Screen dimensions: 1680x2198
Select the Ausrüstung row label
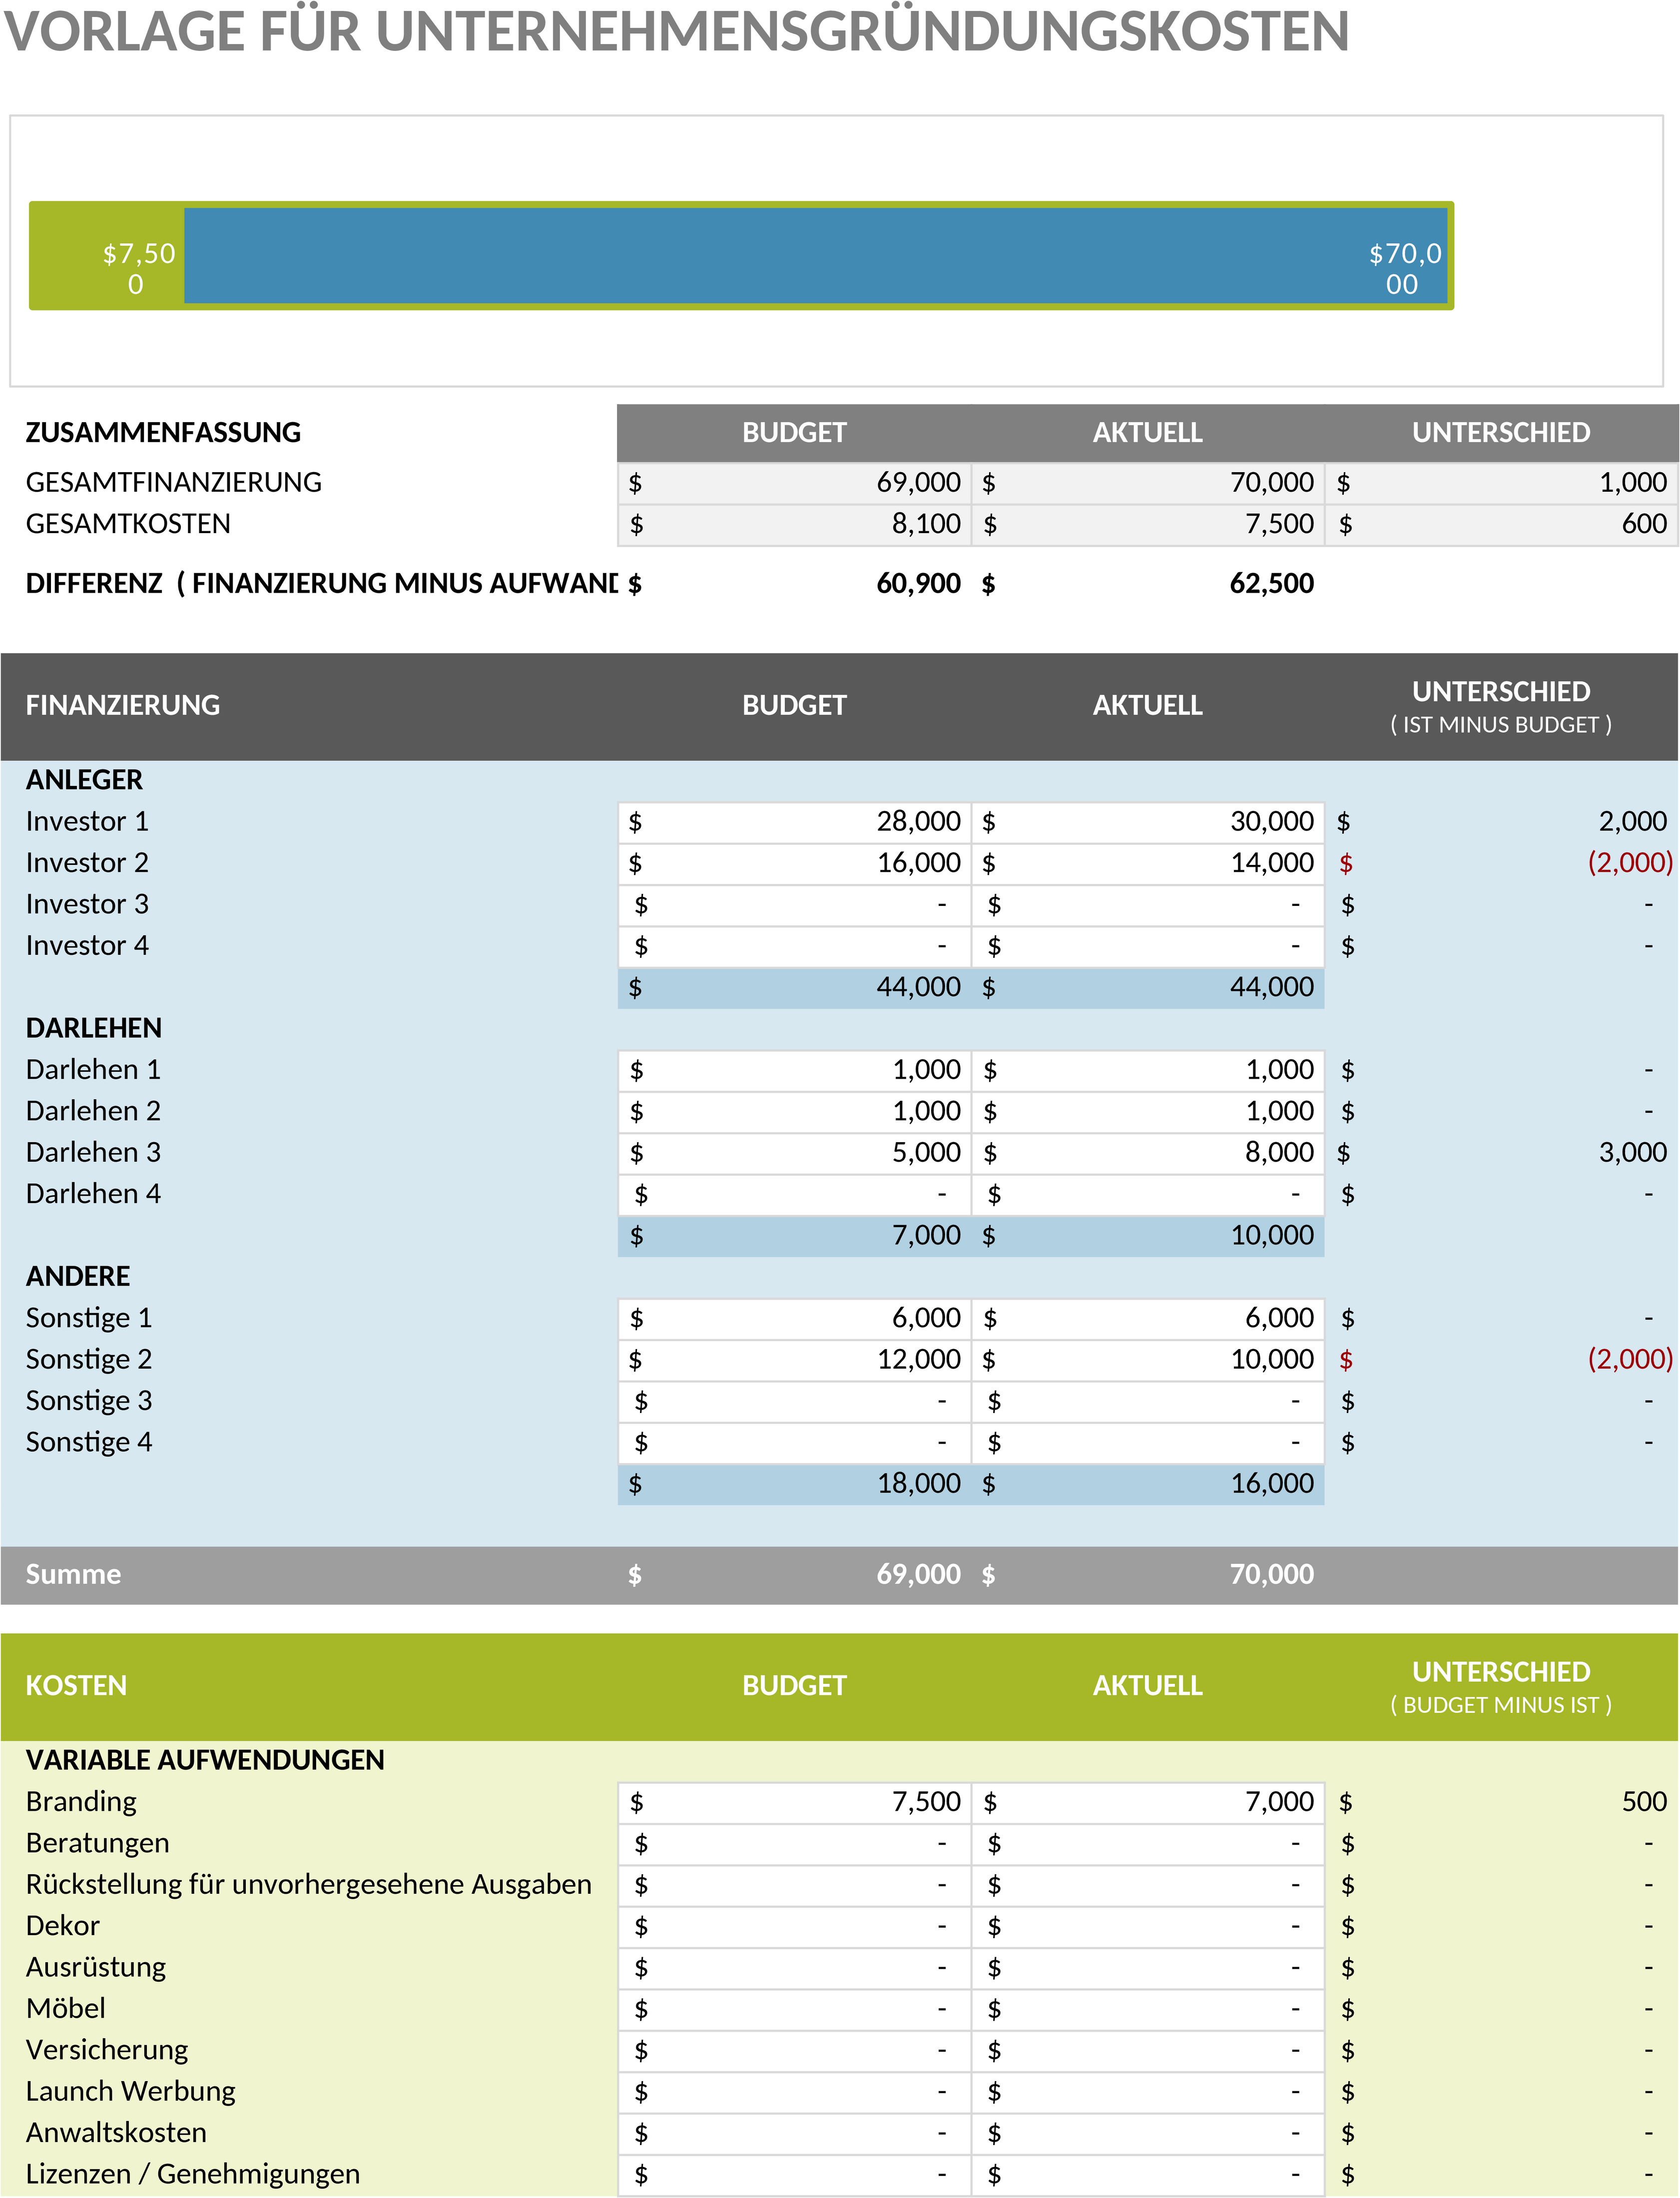pos(96,1967)
